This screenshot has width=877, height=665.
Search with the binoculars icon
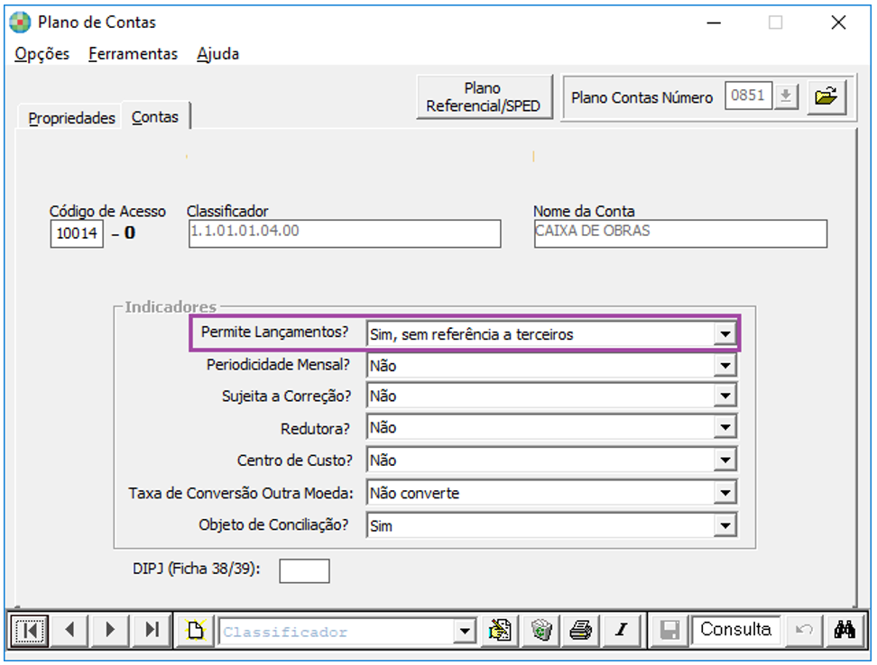coord(845,631)
